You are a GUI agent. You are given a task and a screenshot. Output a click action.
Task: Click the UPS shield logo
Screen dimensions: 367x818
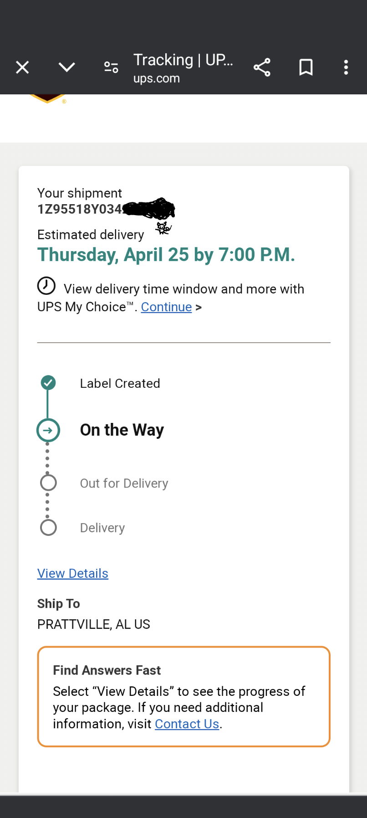[47, 98]
